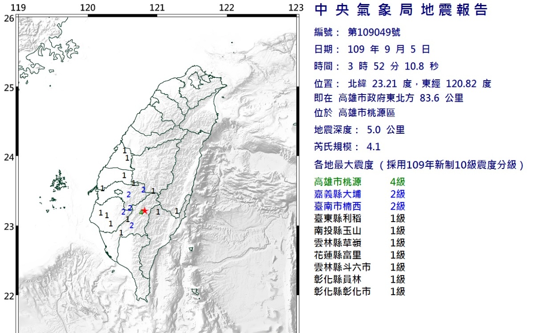Click the longitude axis label 123
The width and height of the screenshot is (534, 333).
[296, 7]
